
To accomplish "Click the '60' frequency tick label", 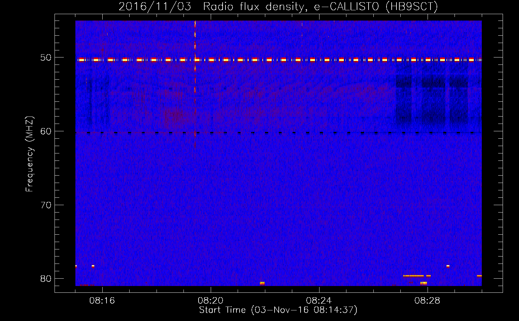I will tap(46, 131).
